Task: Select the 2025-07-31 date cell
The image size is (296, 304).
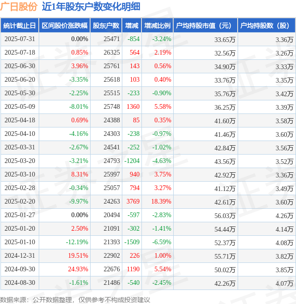Action: point(20,39)
